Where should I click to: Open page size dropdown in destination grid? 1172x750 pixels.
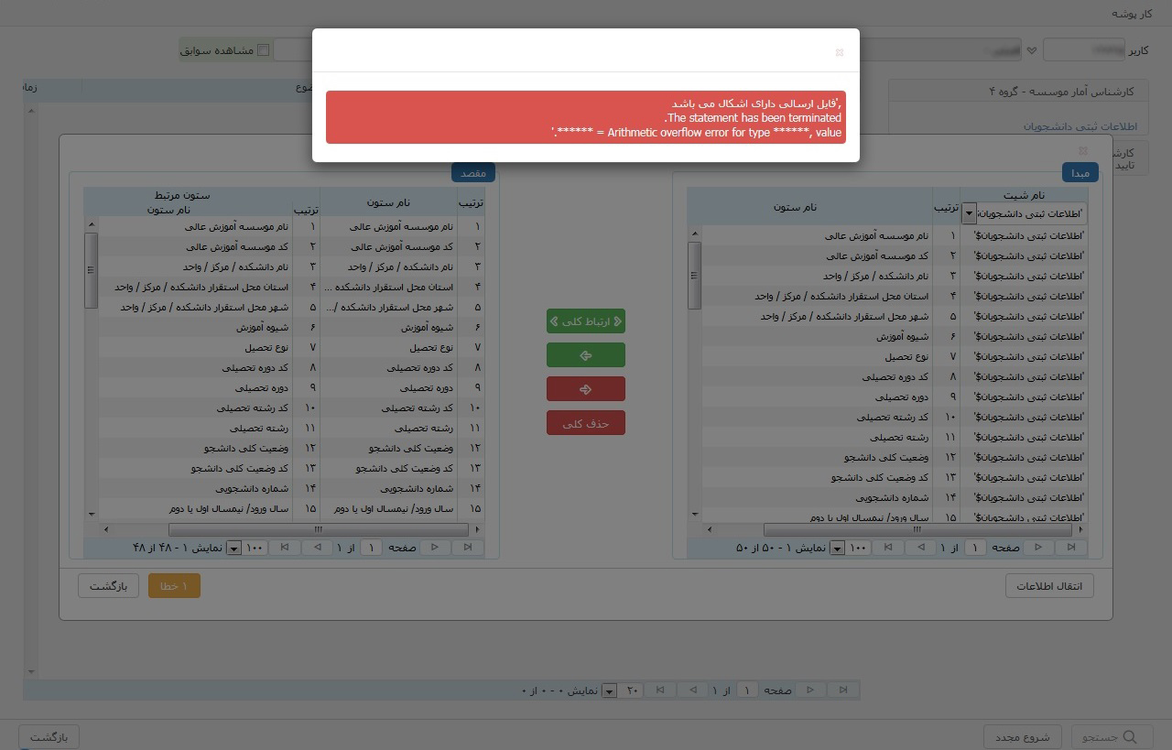point(233,549)
